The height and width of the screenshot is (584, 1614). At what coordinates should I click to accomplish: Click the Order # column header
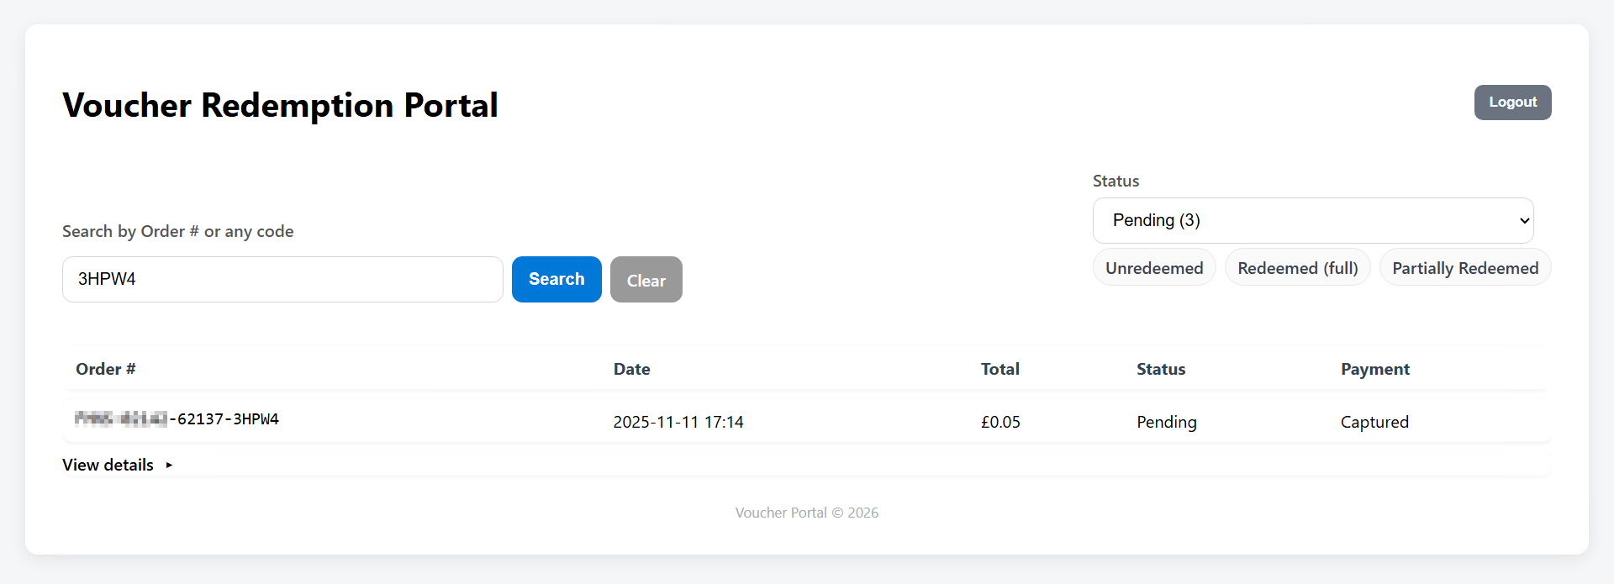pyautogui.click(x=106, y=369)
